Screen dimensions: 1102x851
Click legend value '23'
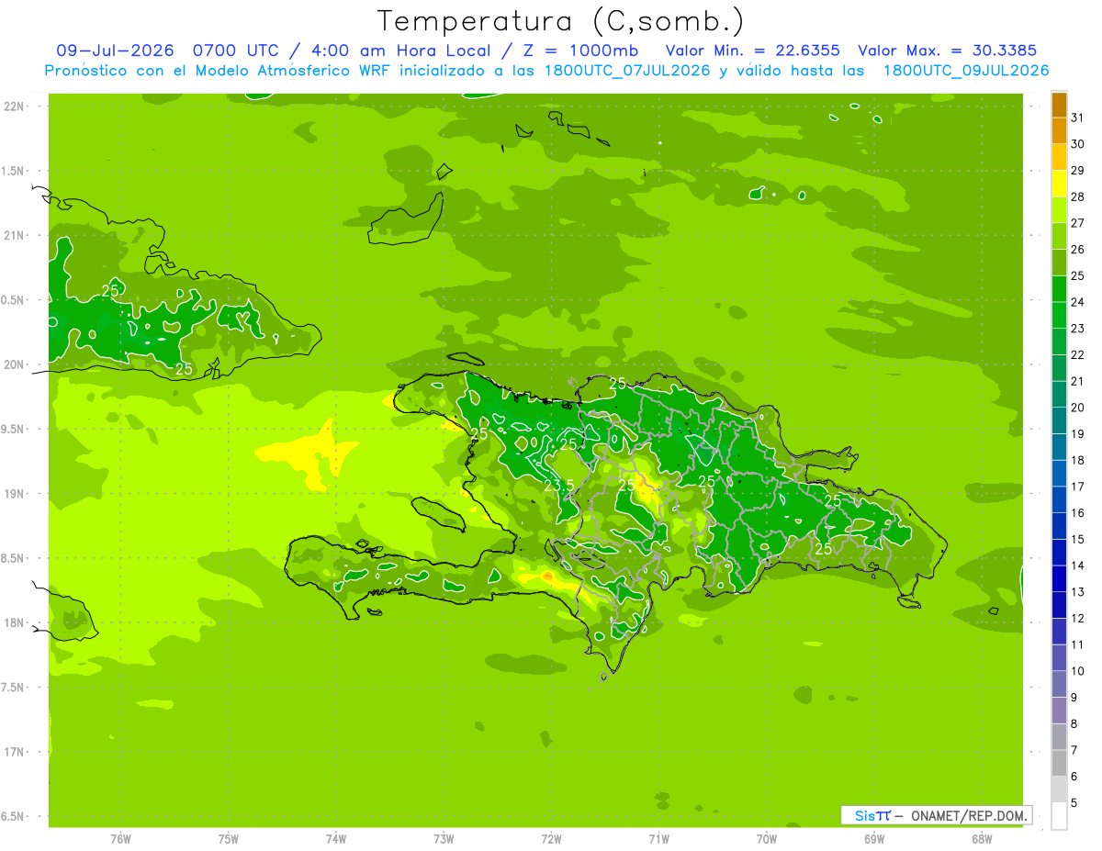[1078, 328]
